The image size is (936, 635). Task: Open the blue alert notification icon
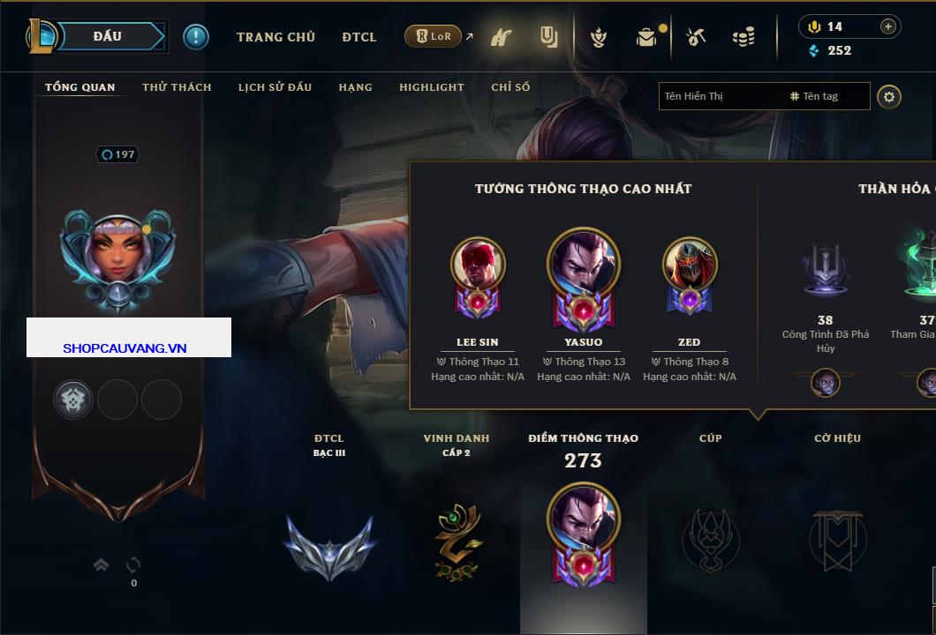pyautogui.click(x=196, y=37)
